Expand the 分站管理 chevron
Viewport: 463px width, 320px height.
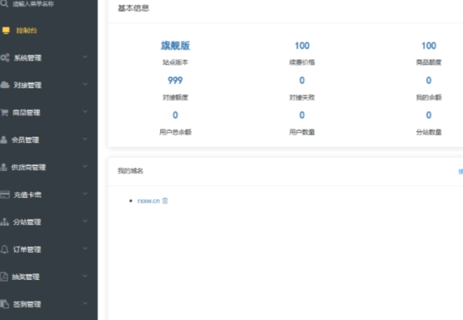(85, 221)
